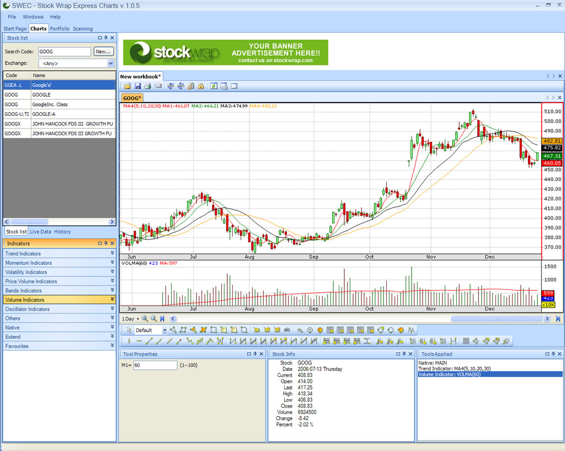Pin the Tools Applied panel
This screenshot has height=451, width=565.
552,354
